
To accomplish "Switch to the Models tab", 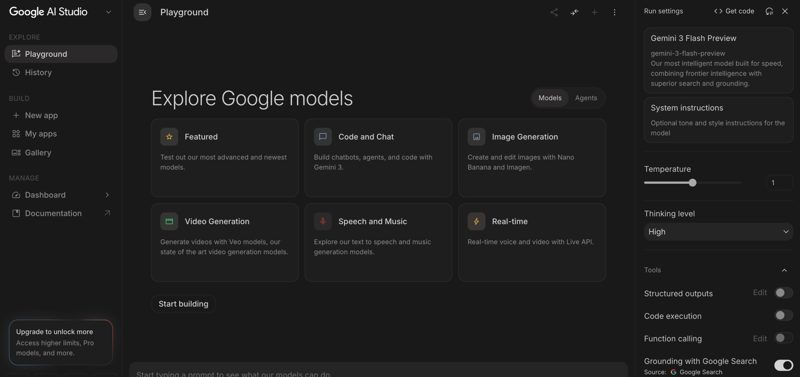I will click(x=550, y=98).
